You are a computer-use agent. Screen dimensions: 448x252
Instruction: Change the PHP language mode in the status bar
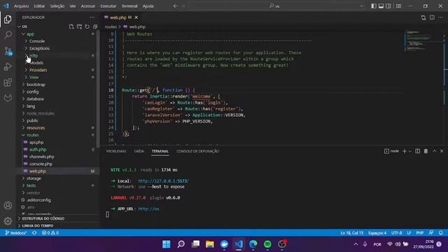420,233
